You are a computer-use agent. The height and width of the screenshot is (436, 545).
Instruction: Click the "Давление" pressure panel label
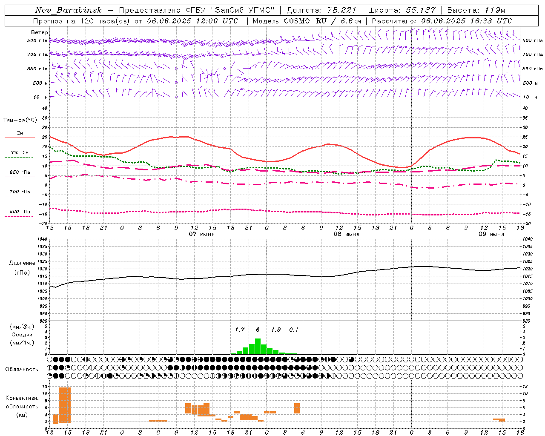pos(22,263)
